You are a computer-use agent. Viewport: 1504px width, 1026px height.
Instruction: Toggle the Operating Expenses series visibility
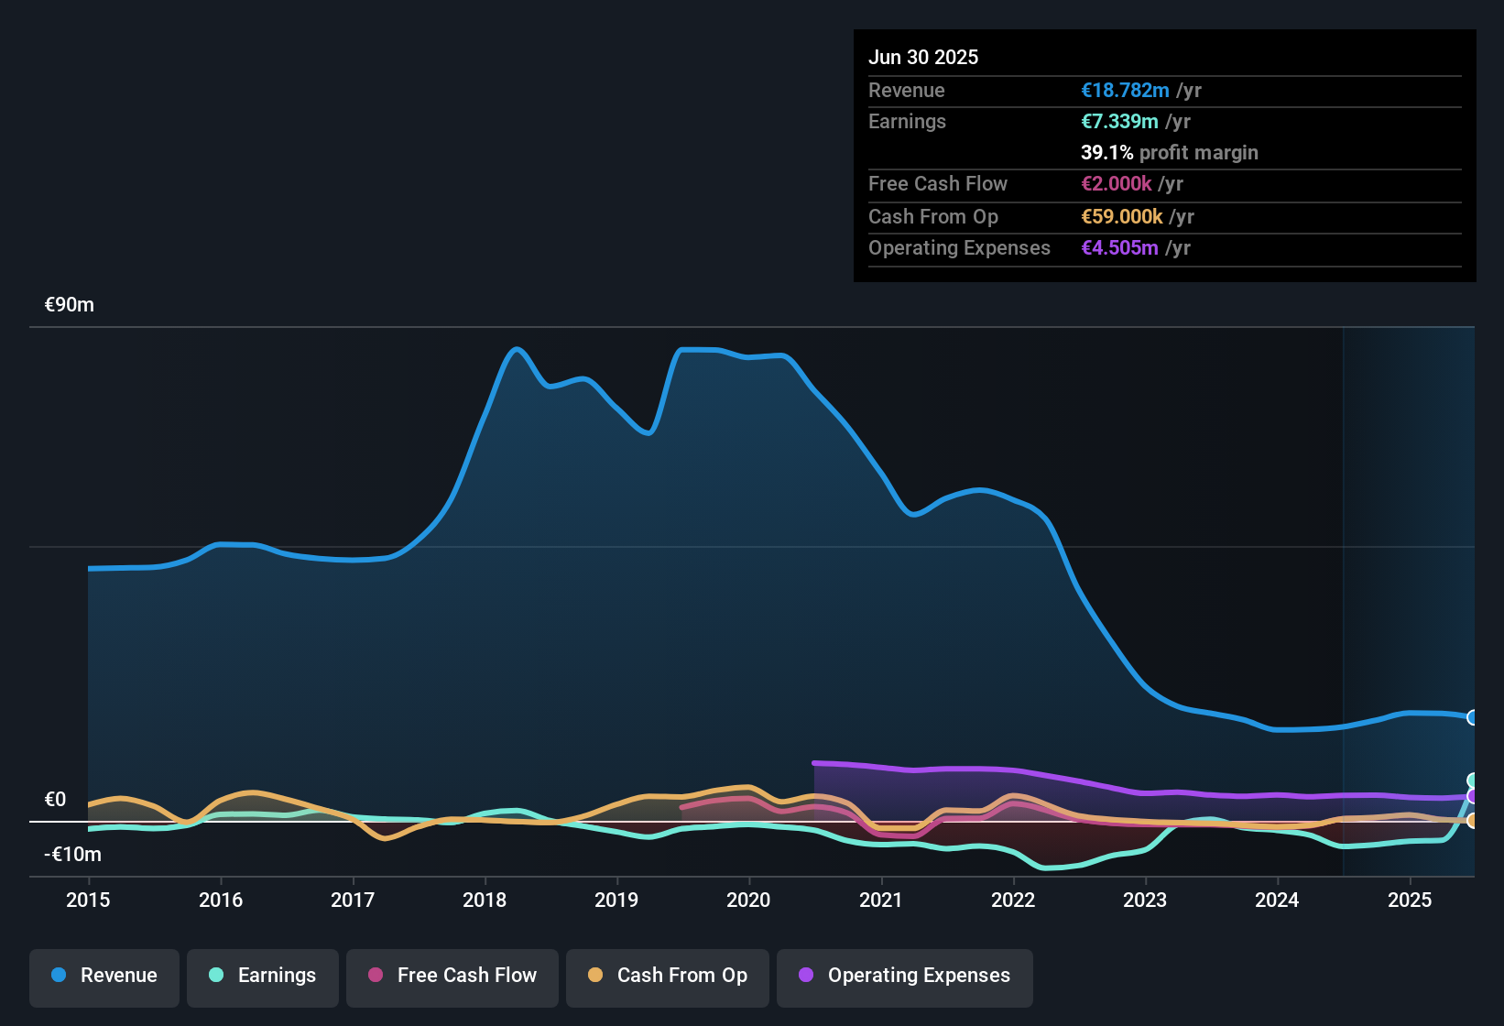click(904, 977)
